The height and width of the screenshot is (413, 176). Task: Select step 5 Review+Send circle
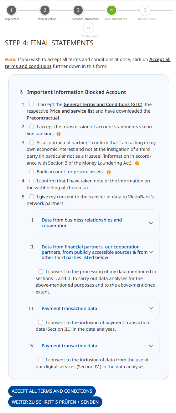[145, 10]
